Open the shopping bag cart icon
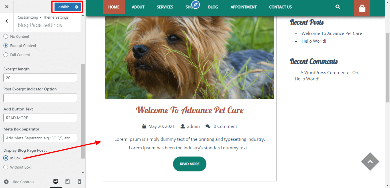This screenshot has width=390, height=188. pos(362,8)
